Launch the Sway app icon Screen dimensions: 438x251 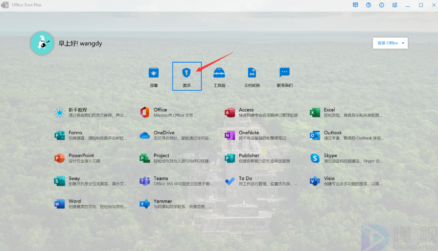click(59, 181)
